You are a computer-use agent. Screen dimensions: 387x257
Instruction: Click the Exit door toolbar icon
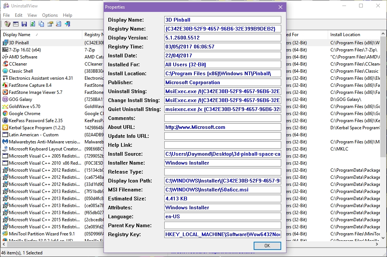(67, 24)
